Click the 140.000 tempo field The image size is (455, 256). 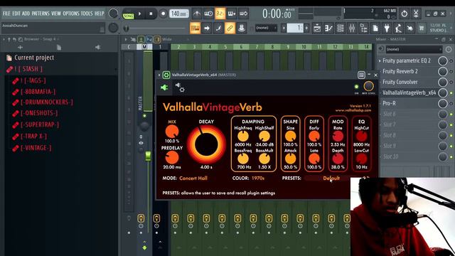[179, 14]
